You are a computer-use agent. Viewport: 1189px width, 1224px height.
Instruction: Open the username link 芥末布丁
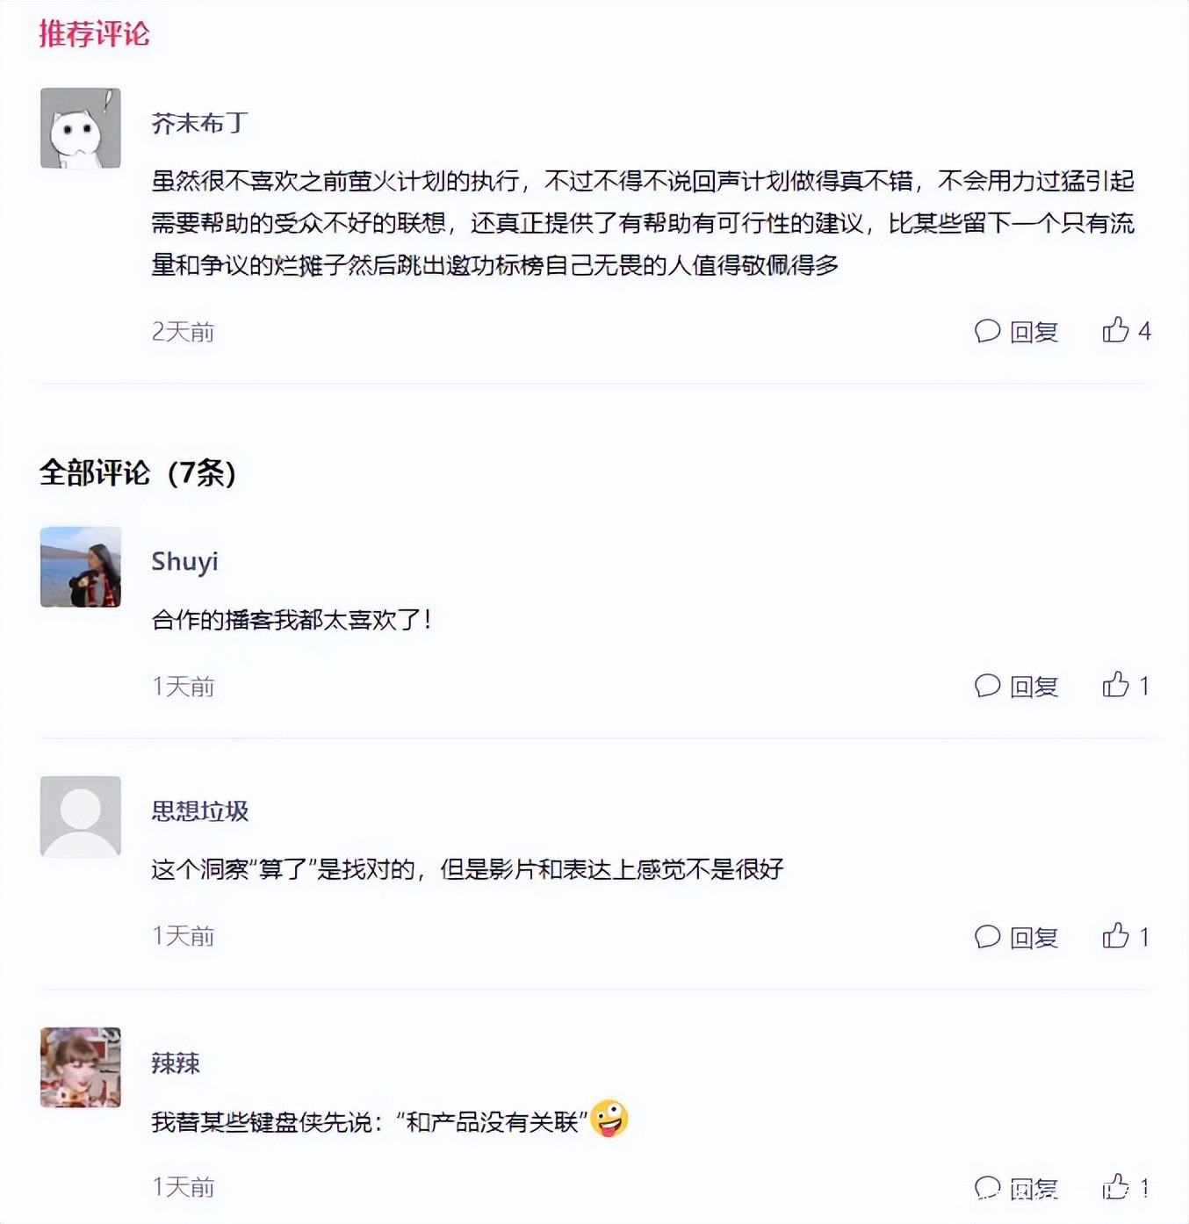(x=200, y=123)
